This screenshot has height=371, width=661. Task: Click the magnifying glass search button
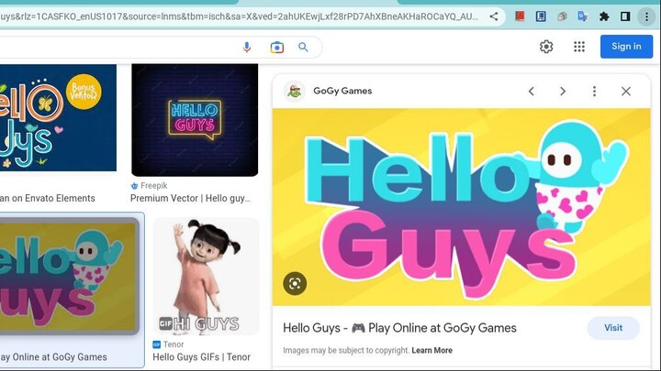click(x=303, y=47)
